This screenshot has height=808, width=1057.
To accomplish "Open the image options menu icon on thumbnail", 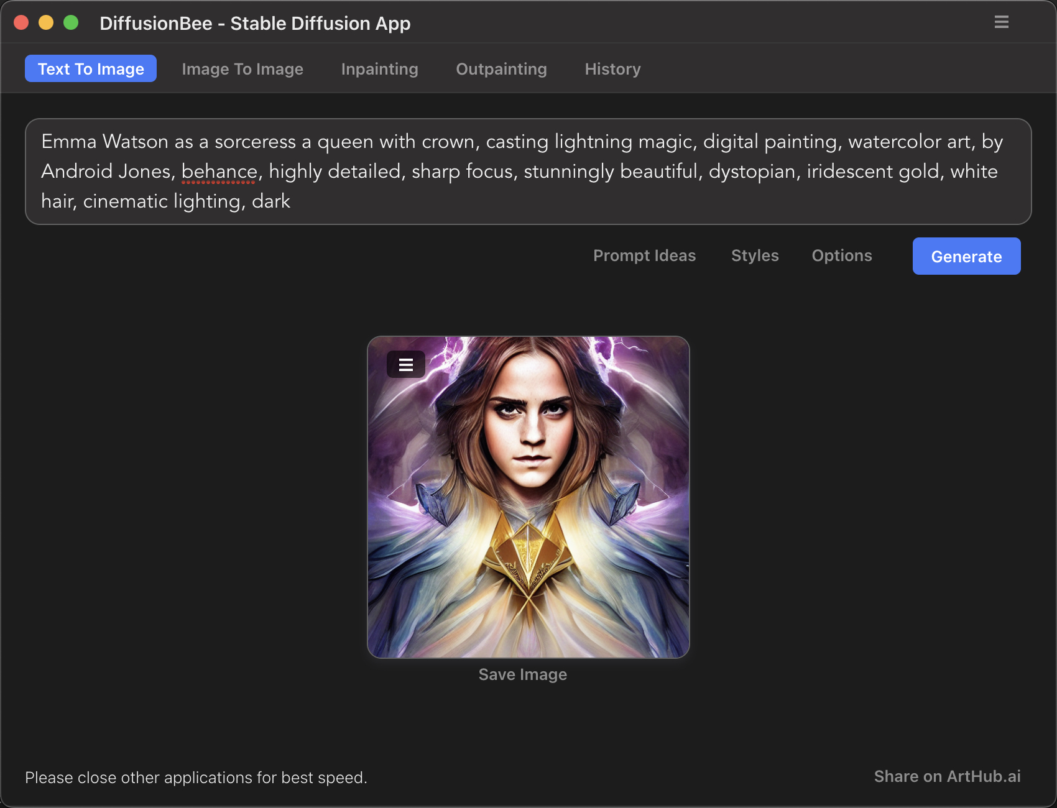I will point(406,365).
